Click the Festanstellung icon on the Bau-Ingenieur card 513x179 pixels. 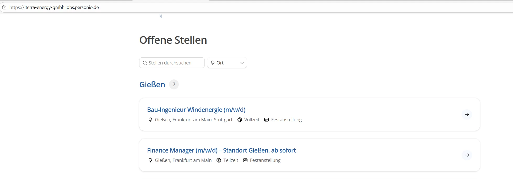(x=266, y=120)
